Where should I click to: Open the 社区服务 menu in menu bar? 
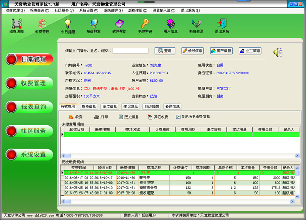click(64, 10)
